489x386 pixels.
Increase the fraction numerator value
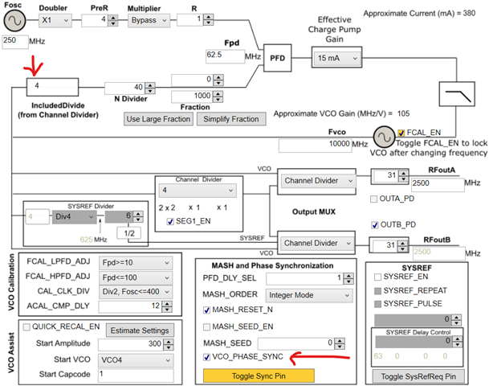point(218,77)
